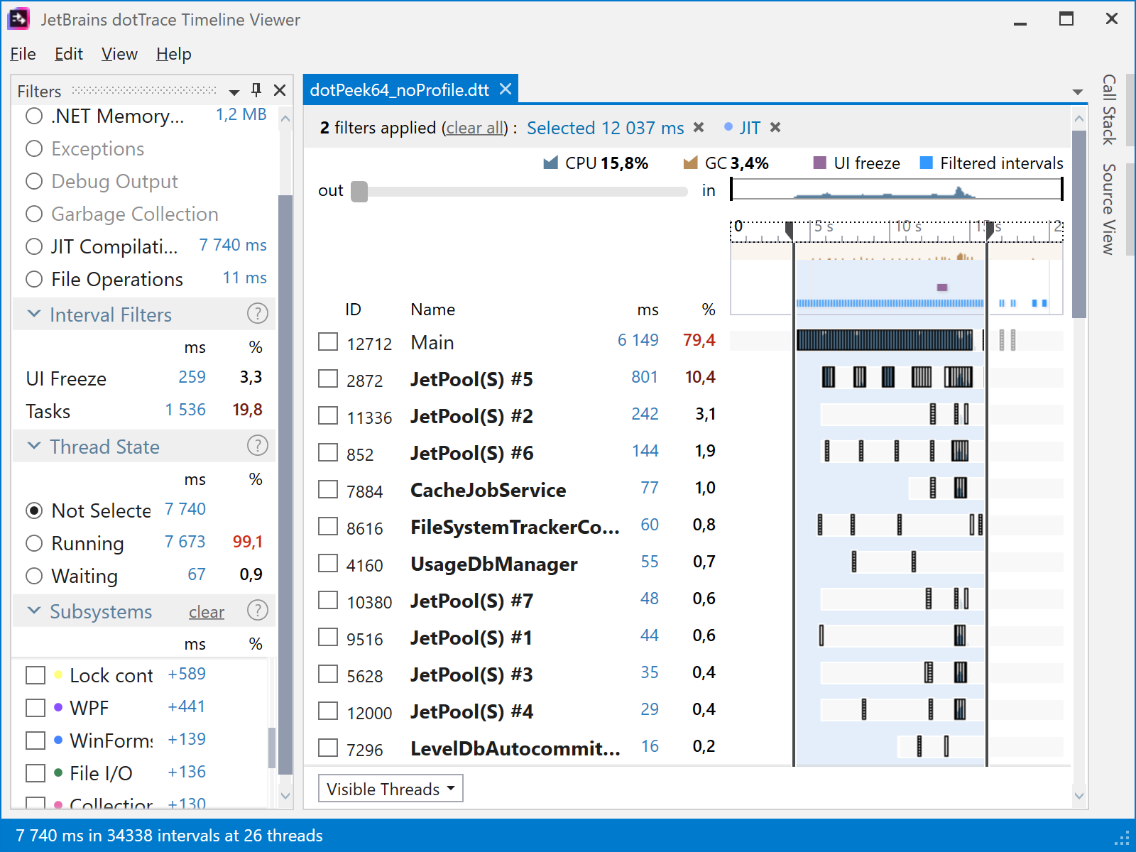This screenshot has height=852, width=1136.
Task: Pin the Filters panel
Action: click(256, 90)
